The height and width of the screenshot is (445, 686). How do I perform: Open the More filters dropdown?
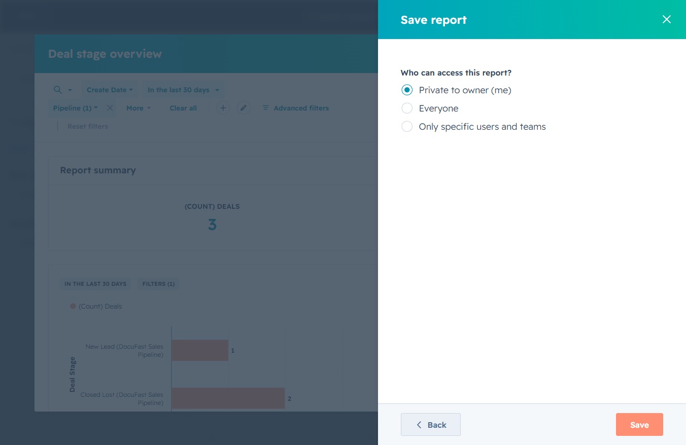point(139,108)
